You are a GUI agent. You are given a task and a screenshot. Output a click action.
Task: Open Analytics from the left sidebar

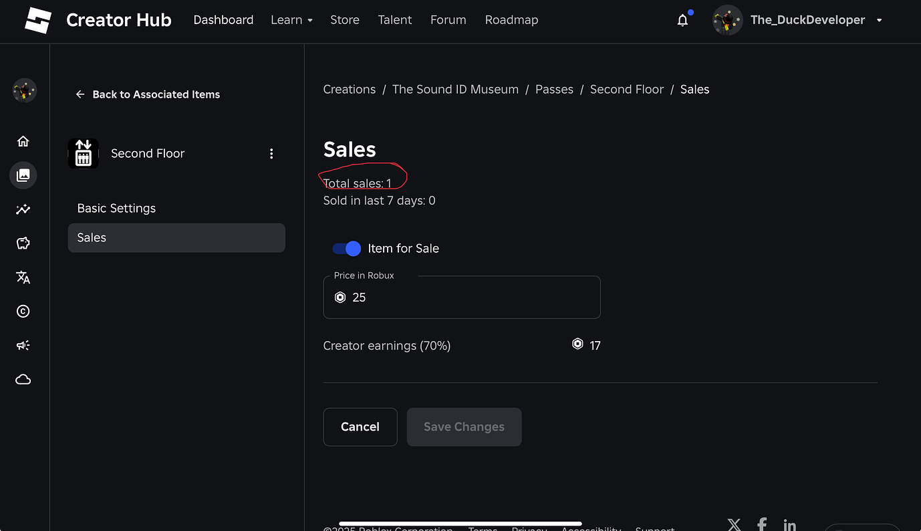coord(23,209)
